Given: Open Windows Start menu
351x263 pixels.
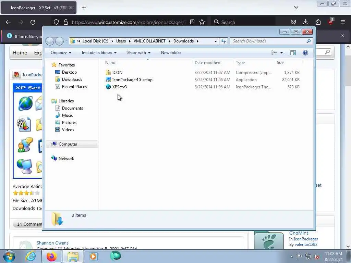Looking at the screenshot, I should pos(9,256).
